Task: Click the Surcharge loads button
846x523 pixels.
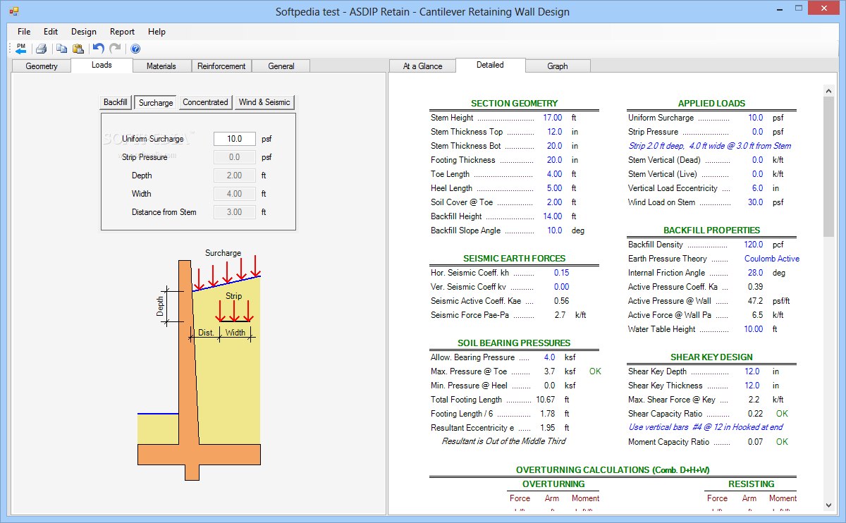Action: tap(156, 102)
